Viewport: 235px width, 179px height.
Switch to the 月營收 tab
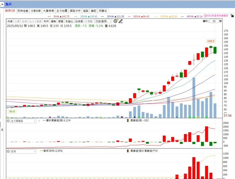coord(103,11)
